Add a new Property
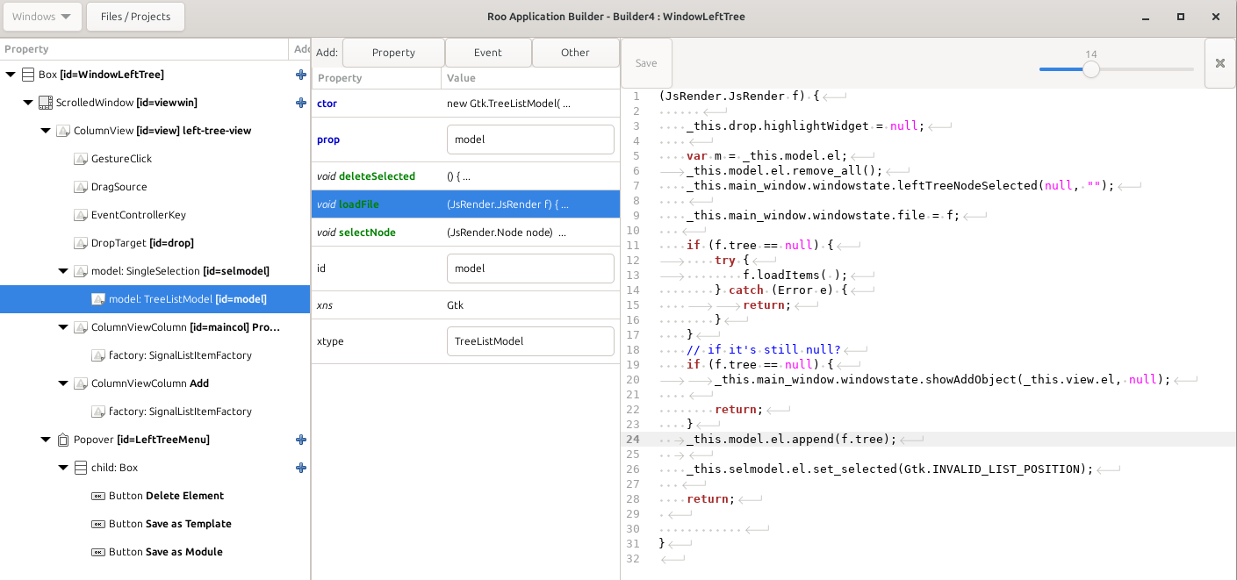Screen dimensions: 1237x580 tap(393, 53)
